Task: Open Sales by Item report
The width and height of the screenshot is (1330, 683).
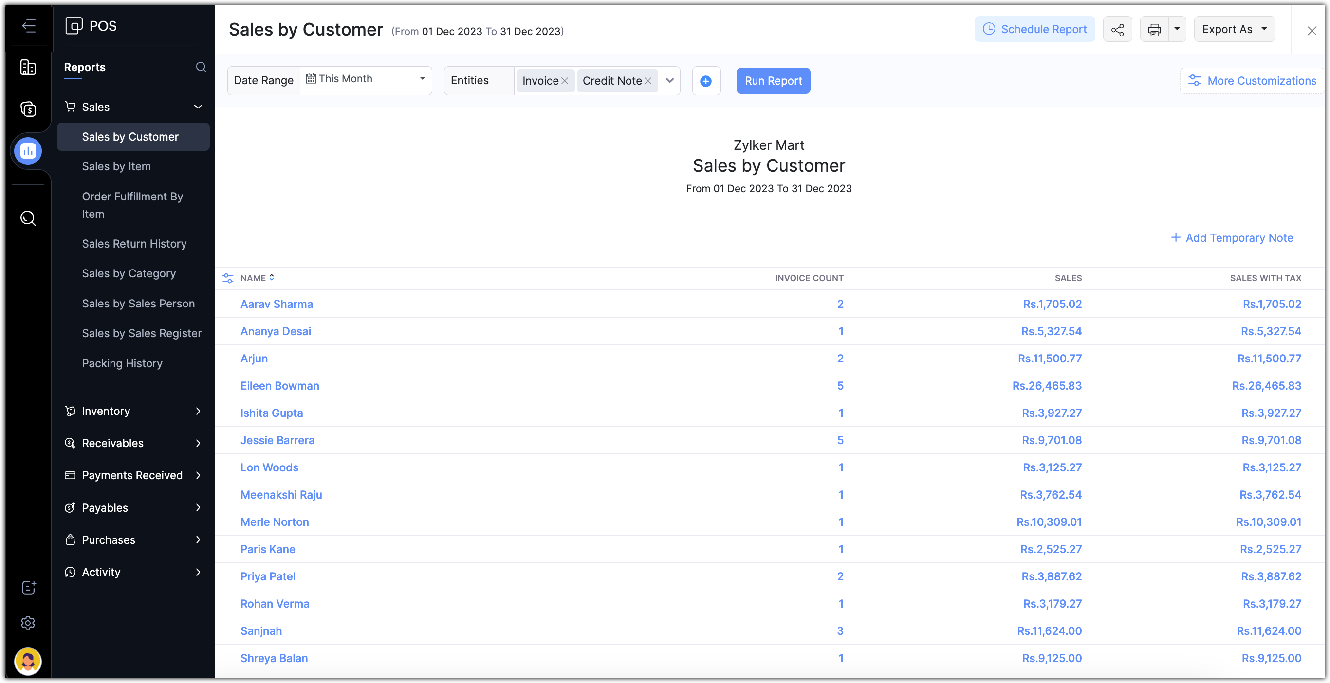Action: click(x=116, y=166)
